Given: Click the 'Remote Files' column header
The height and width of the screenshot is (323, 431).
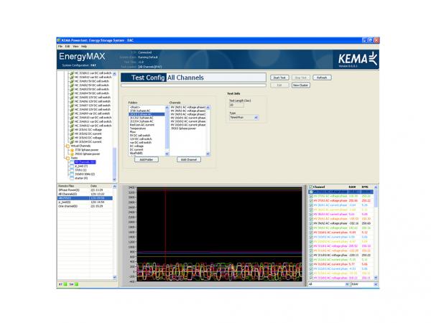Looking at the screenshot, I should click(x=73, y=186).
